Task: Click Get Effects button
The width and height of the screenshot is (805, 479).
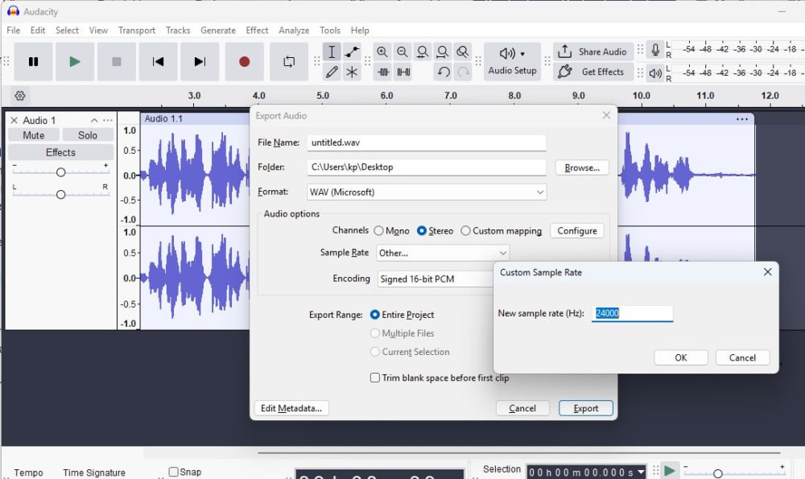Action: (x=593, y=72)
